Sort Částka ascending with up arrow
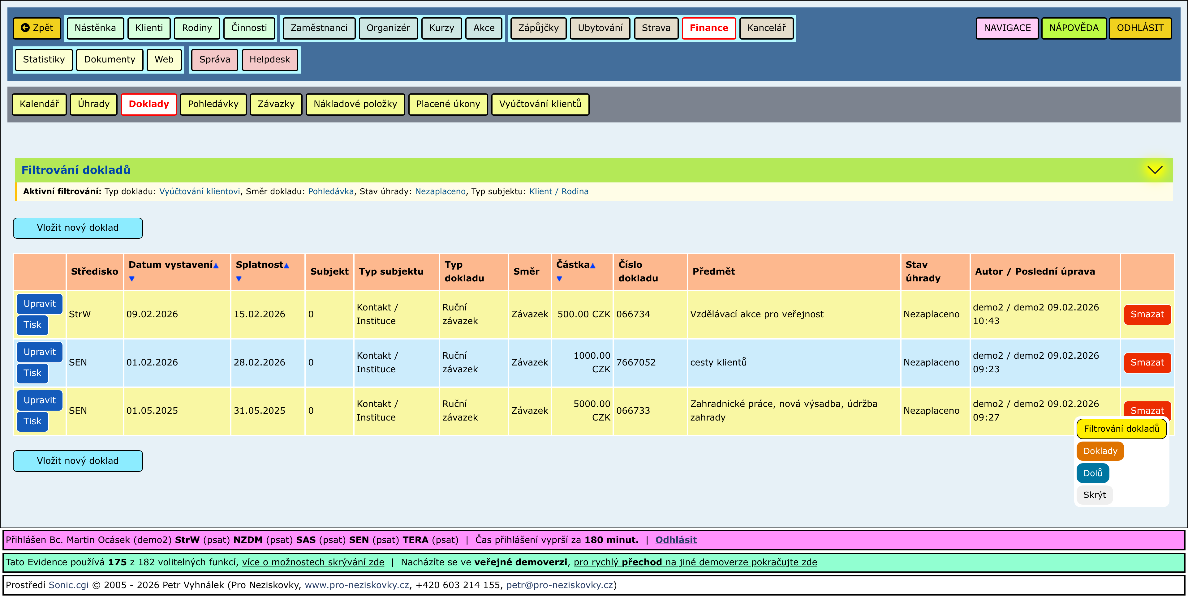 (x=593, y=266)
